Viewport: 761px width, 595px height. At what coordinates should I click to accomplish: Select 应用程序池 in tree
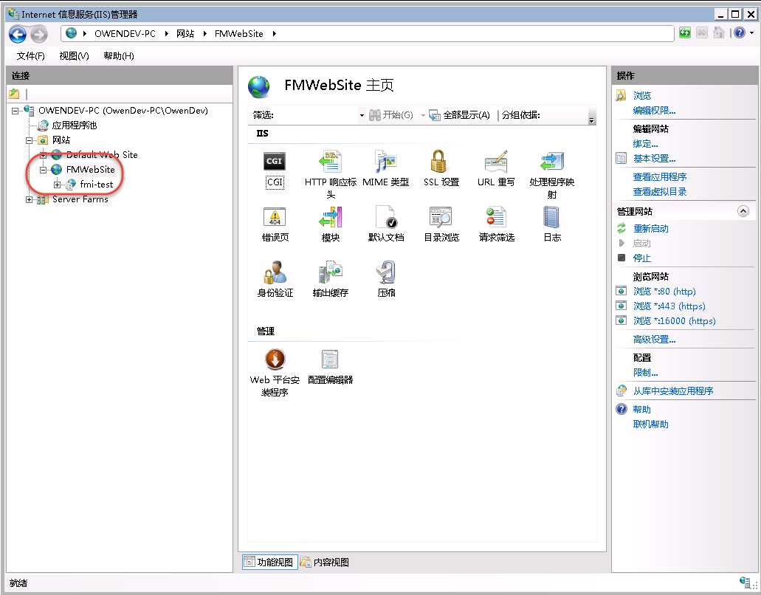tap(75, 125)
